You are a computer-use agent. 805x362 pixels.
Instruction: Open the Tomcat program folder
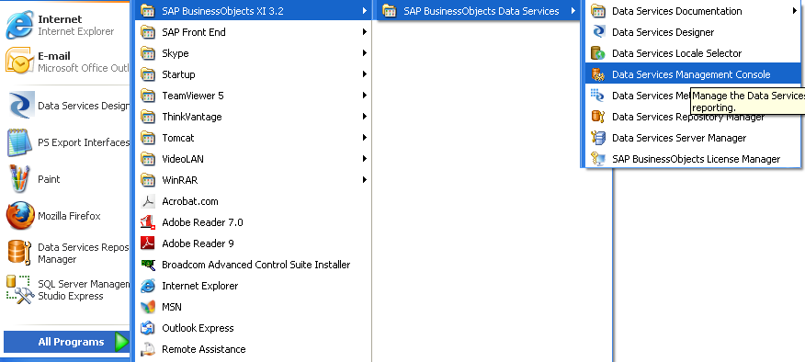tap(255, 138)
